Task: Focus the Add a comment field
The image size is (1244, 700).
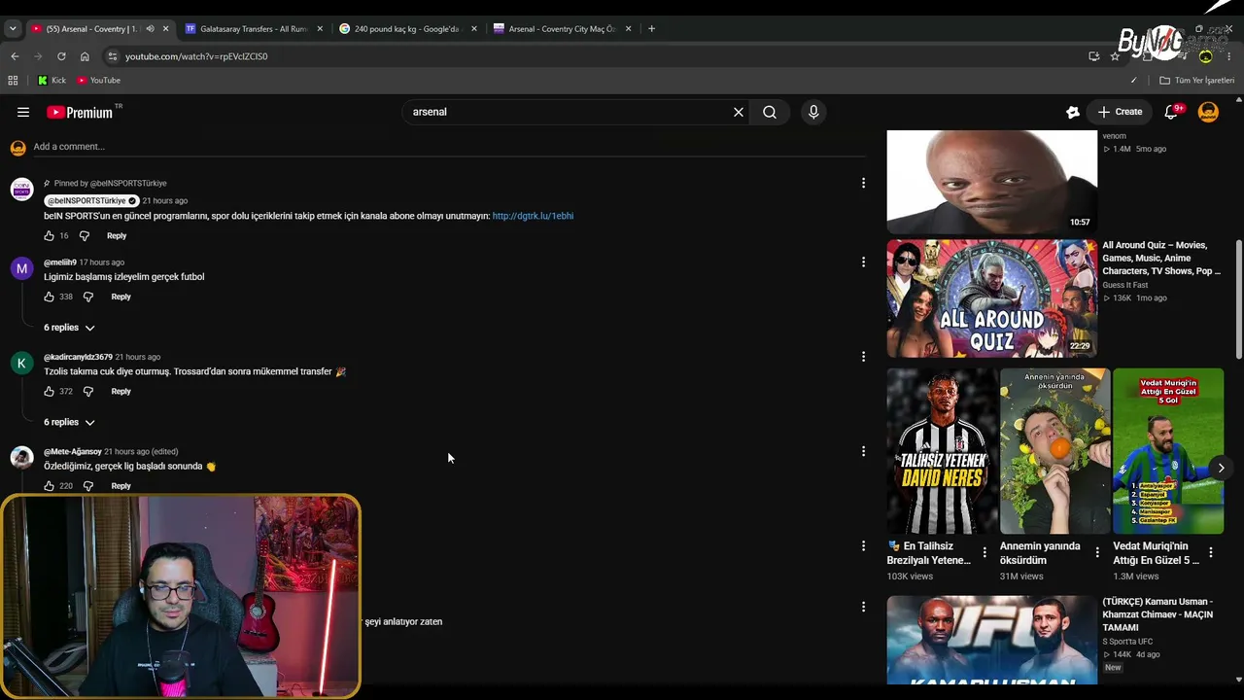Action: tap(449, 147)
